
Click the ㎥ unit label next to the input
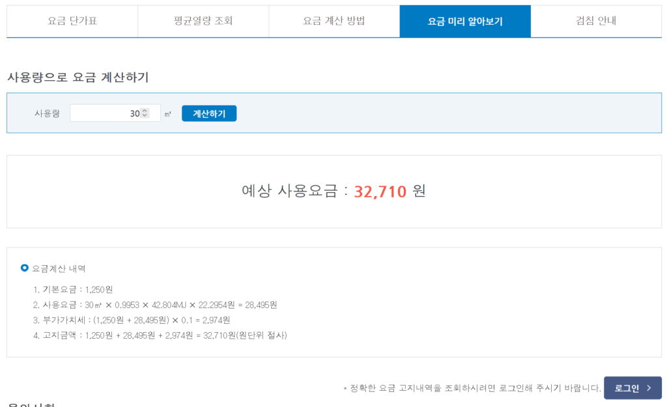pos(167,114)
